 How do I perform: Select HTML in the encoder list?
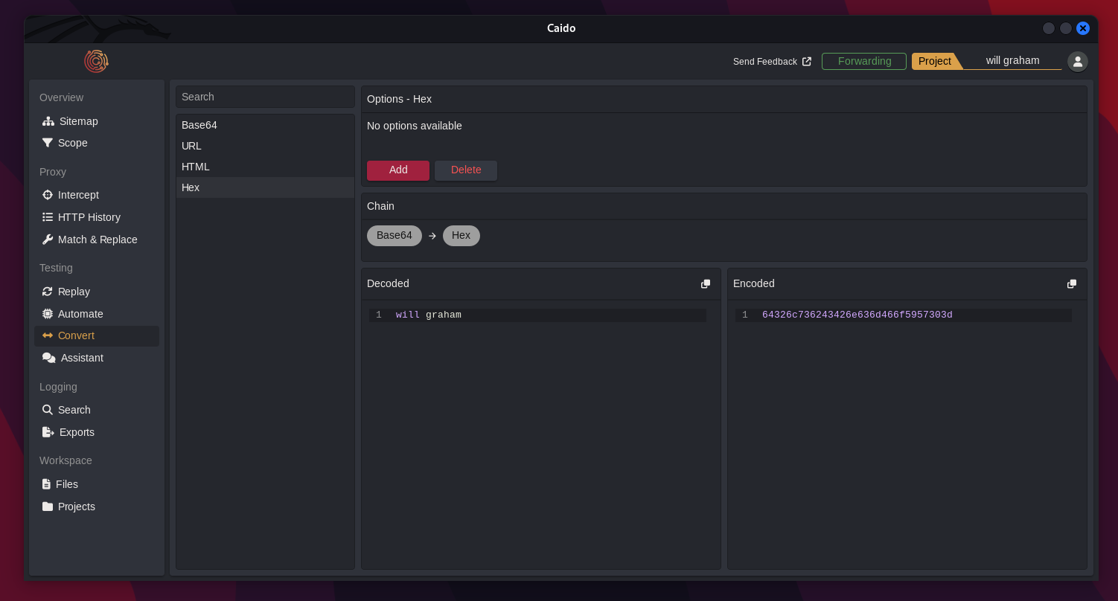click(x=265, y=167)
